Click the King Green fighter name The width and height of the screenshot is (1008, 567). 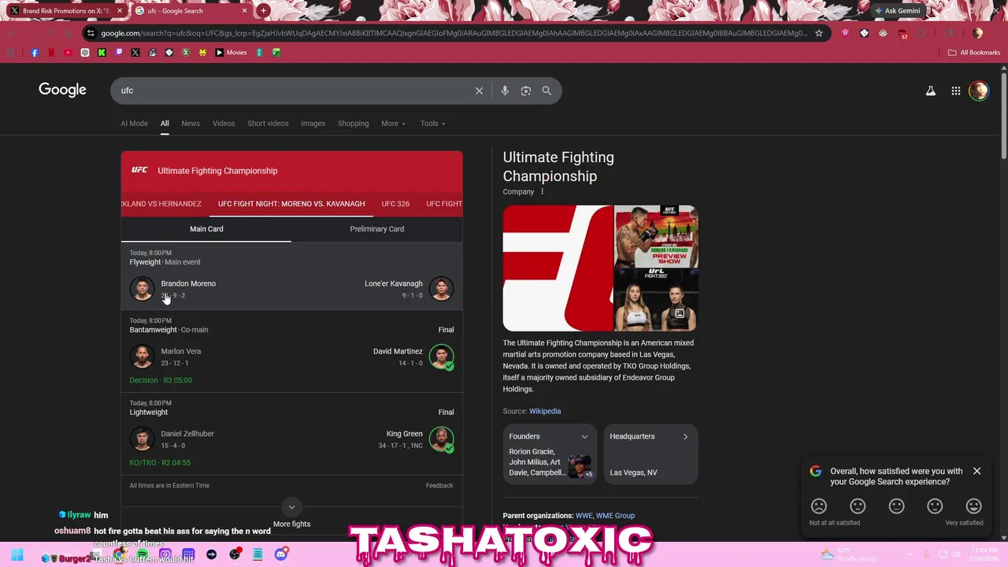pyautogui.click(x=405, y=434)
